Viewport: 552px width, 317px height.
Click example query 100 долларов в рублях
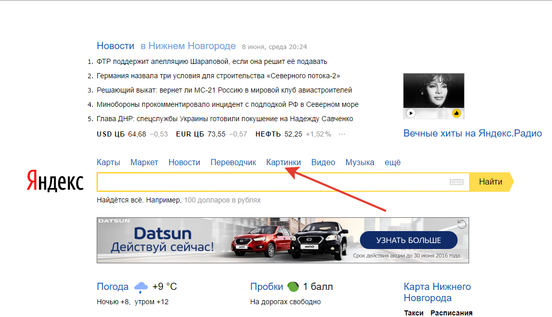coord(222,200)
